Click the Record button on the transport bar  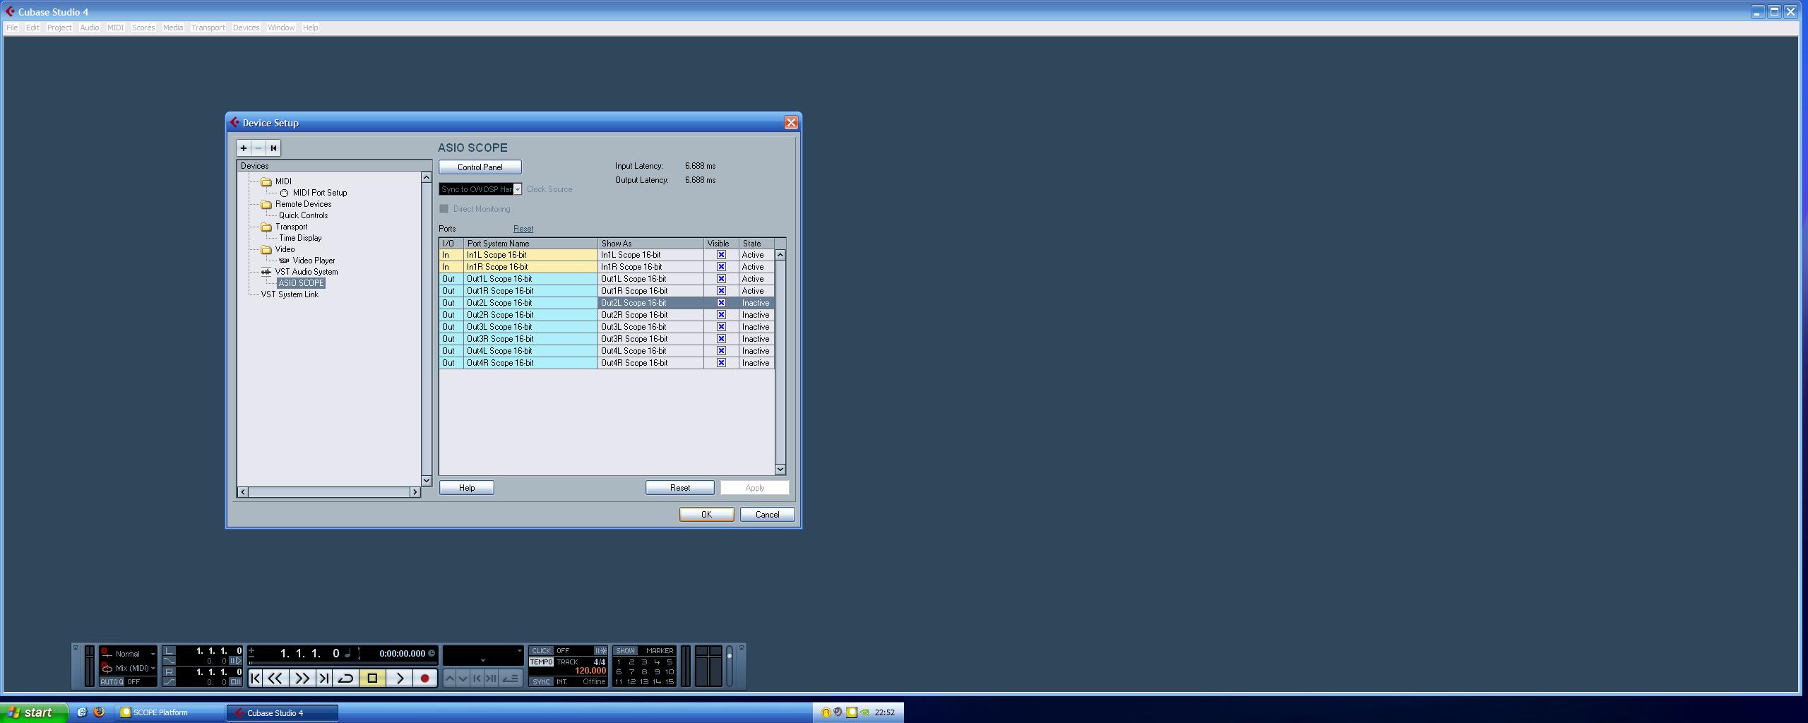(424, 678)
